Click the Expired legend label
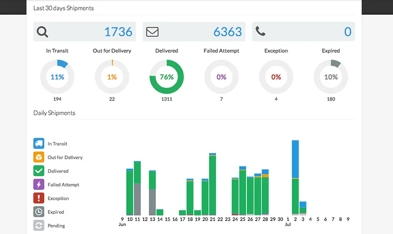 [x=55, y=212]
